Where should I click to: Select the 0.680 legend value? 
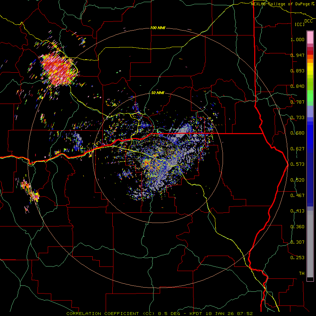point(297,133)
